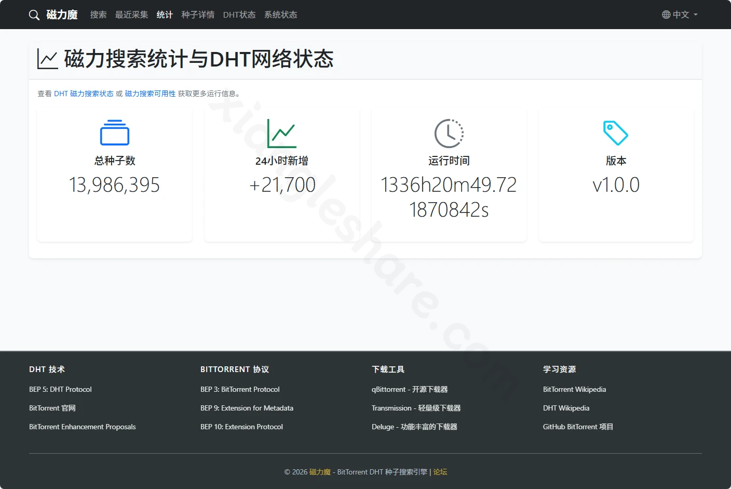Click the DHT 技术 footer heading
731x489 pixels.
[47, 369]
